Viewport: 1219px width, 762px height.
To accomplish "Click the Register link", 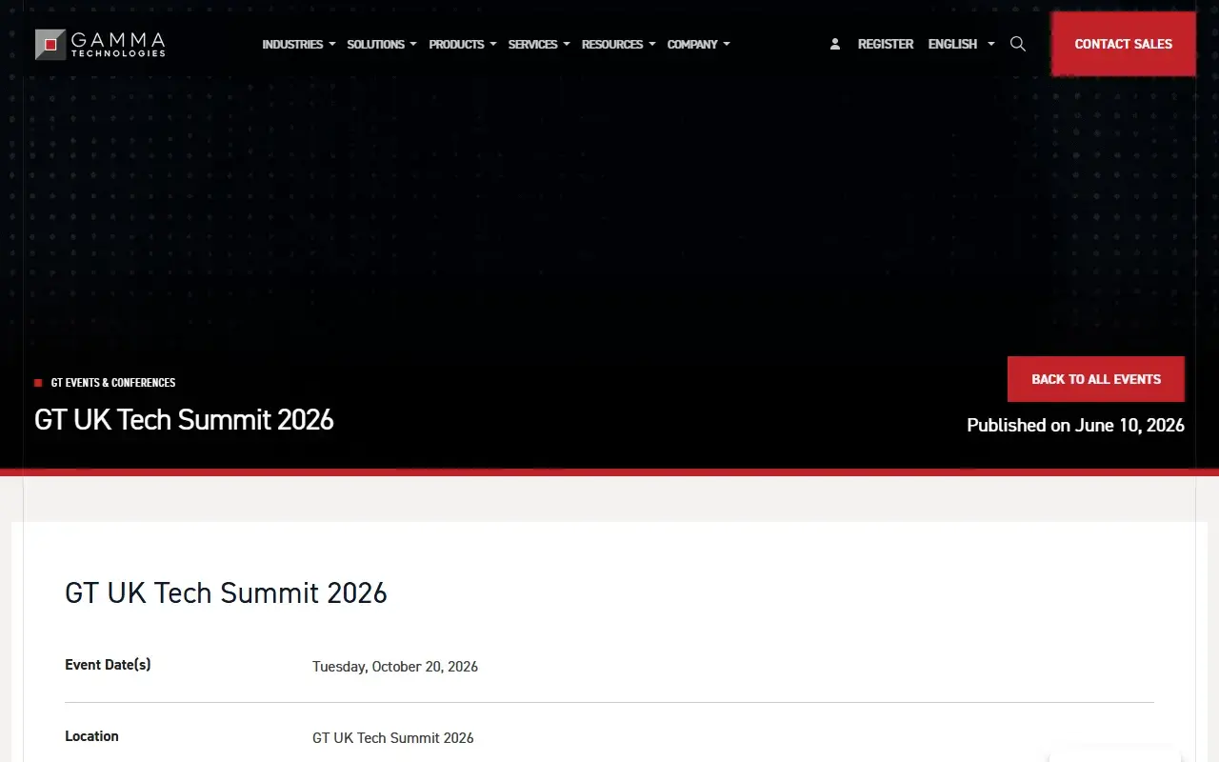I will coord(886,44).
